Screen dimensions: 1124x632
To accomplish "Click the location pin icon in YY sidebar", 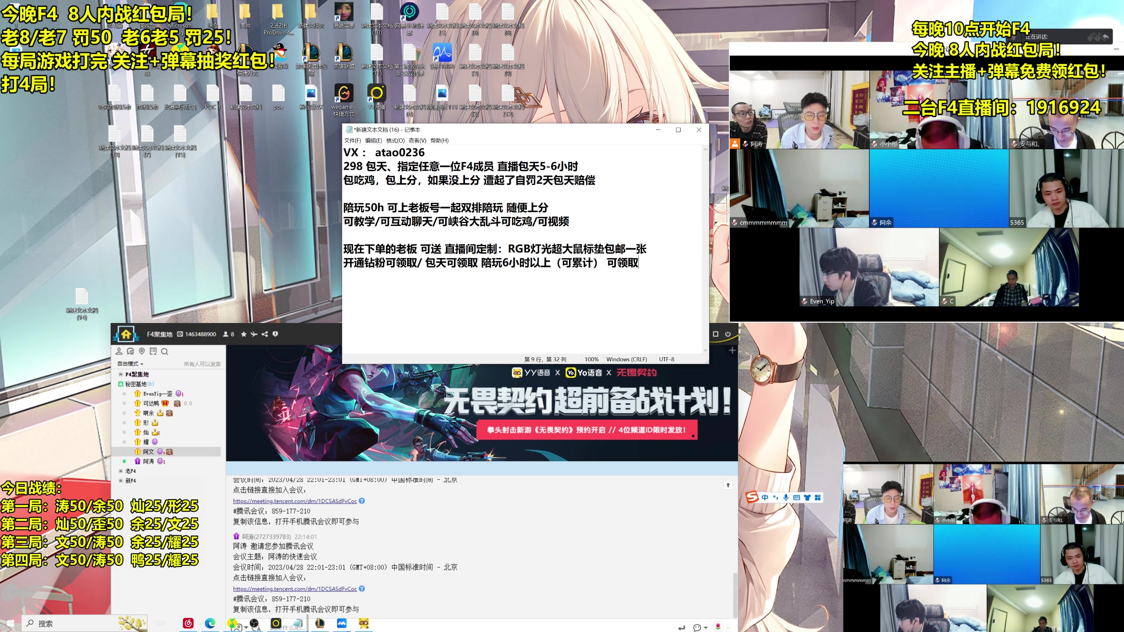I will (x=142, y=351).
